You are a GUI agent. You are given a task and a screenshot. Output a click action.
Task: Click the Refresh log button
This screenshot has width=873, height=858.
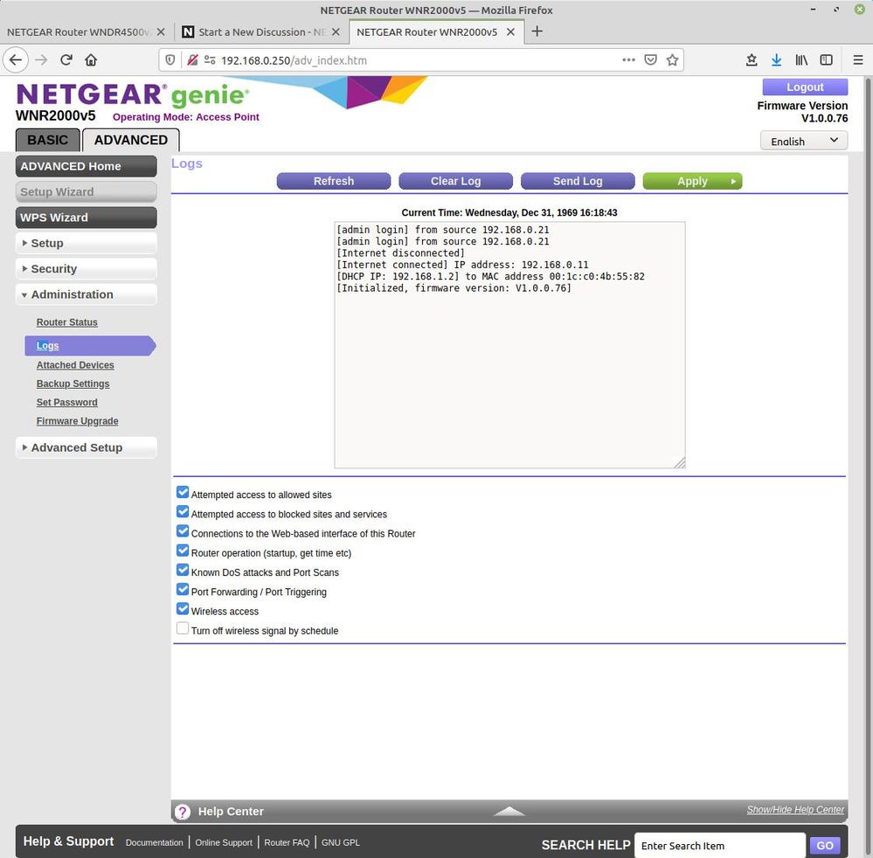click(333, 181)
